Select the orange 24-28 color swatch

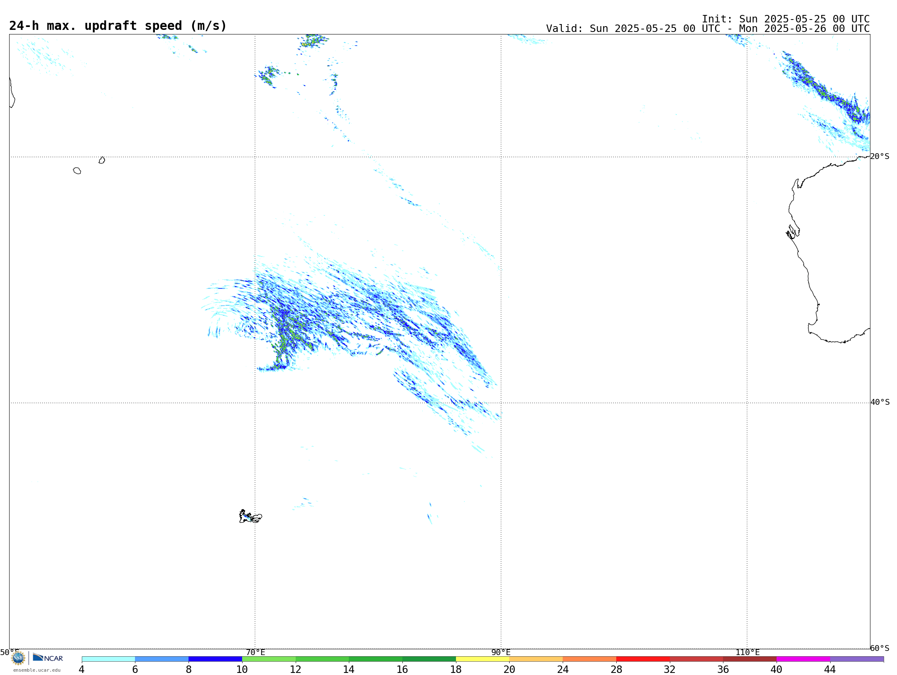coord(590,659)
